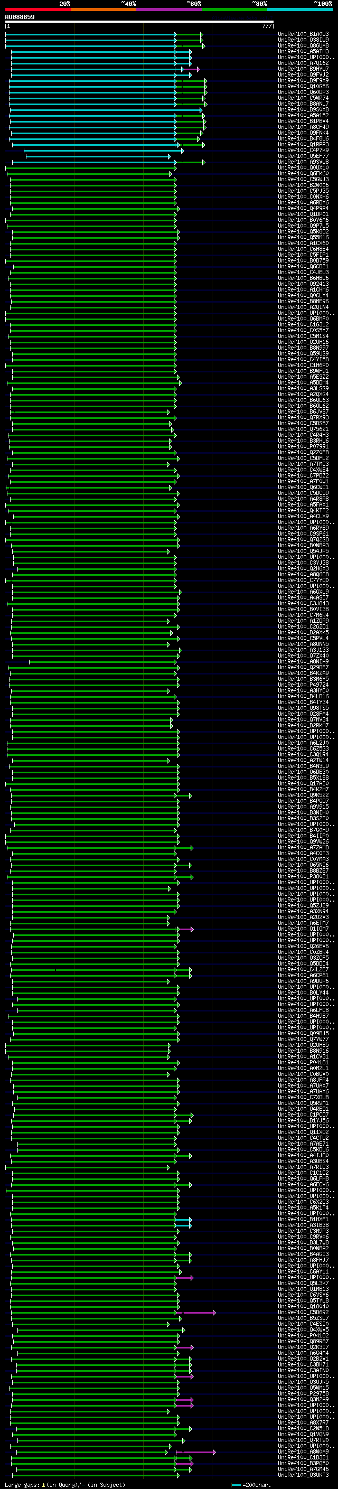
Task: Select the UniRef100_P38021 hit label
Action: point(303,876)
